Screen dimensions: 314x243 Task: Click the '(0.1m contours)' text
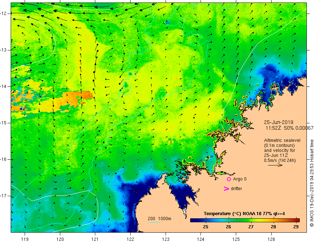(279, 145)
